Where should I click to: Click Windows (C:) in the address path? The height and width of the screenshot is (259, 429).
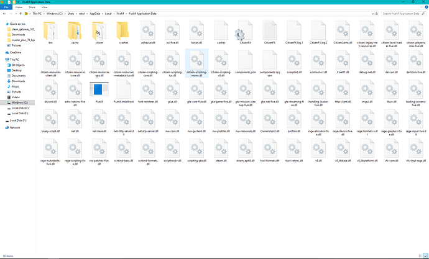[x=55, y=14]
